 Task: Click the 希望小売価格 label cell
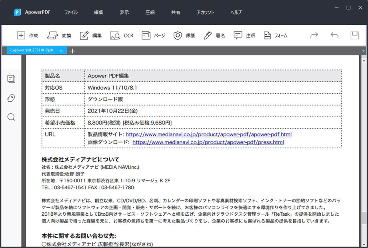tap(63, 122)
